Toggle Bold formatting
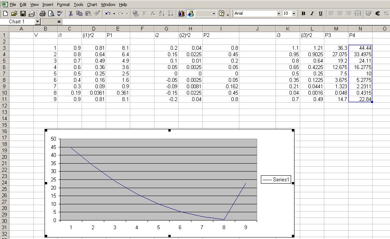 [x=303, y=14]
